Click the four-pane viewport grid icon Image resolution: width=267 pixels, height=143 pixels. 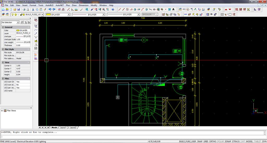(x=222, y=14)
